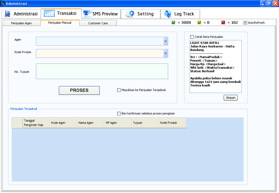Toggle the yellow status checkbox showing 0
Image resolution: width=279 pixels, height=193 pixels.
(199, 23)
